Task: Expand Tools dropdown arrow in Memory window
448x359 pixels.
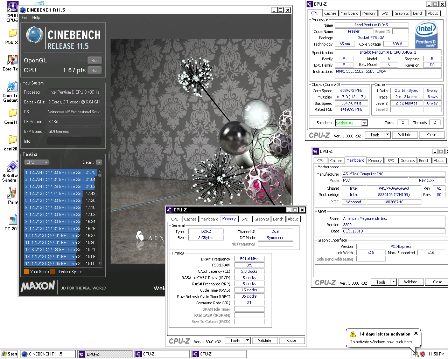Action: pyautogui.click(x=247, y=340)
